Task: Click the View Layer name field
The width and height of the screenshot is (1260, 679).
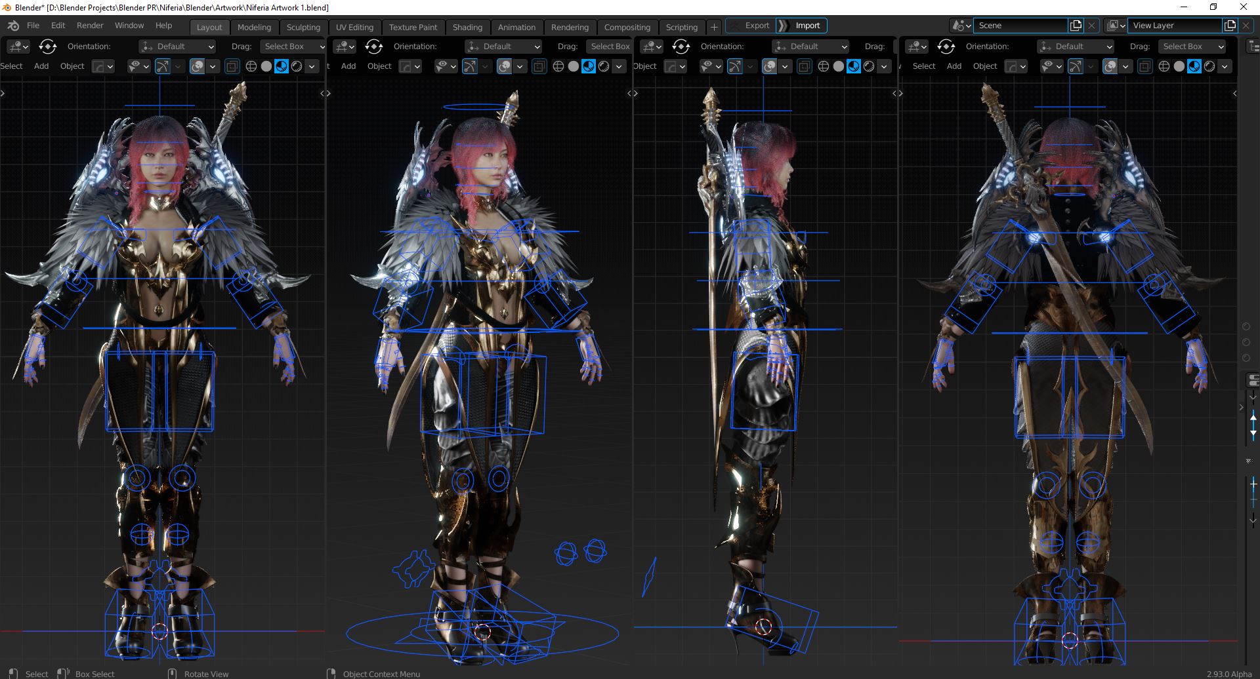Action: [1175, 26]
